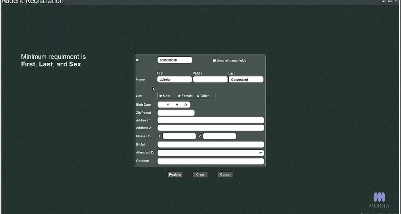This screenshot has height=214, width=401.
Task: Click the empty Middle name field
Action: tap(210, 80)
